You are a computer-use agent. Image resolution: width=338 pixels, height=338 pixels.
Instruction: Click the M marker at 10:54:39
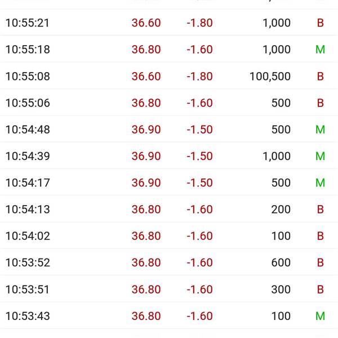[321, 156]
